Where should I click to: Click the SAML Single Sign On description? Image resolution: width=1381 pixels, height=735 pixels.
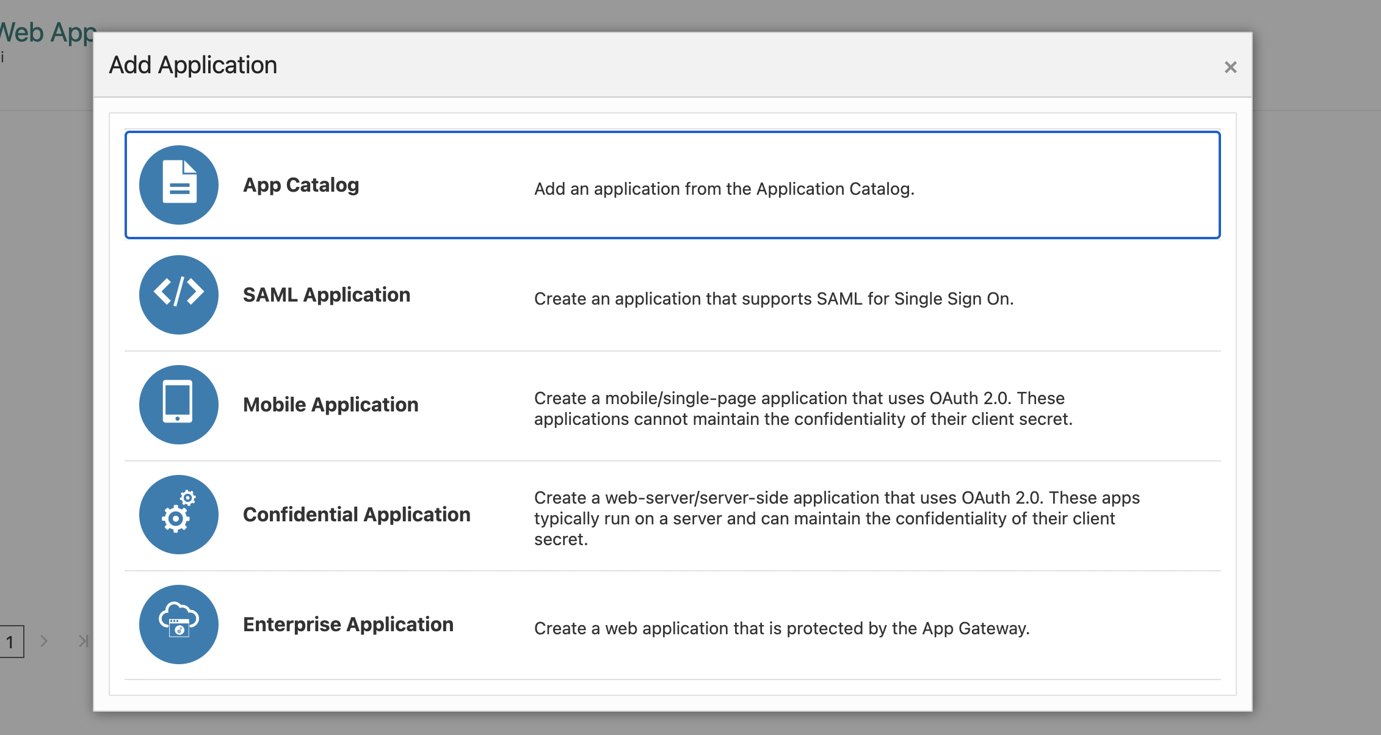tap(774, 299)
